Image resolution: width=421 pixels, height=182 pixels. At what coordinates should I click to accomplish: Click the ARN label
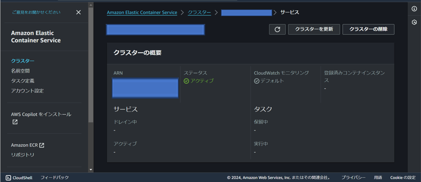[x=118, y=73]
